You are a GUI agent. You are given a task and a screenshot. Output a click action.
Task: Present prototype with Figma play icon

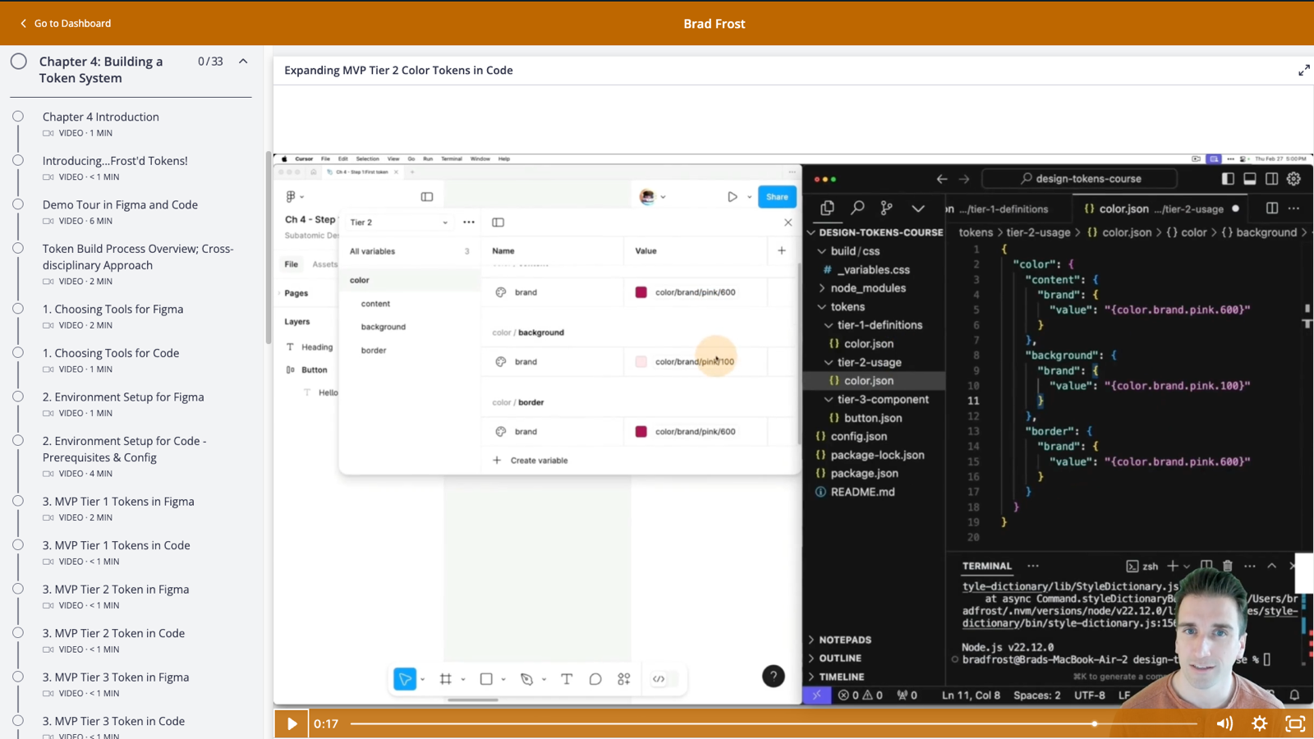point(733,197)
